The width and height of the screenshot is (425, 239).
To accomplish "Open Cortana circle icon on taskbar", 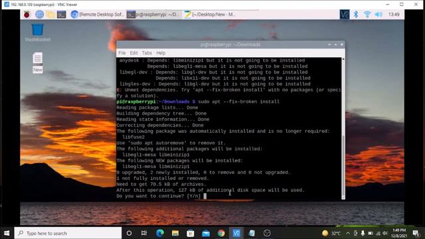I will point(129,233).
